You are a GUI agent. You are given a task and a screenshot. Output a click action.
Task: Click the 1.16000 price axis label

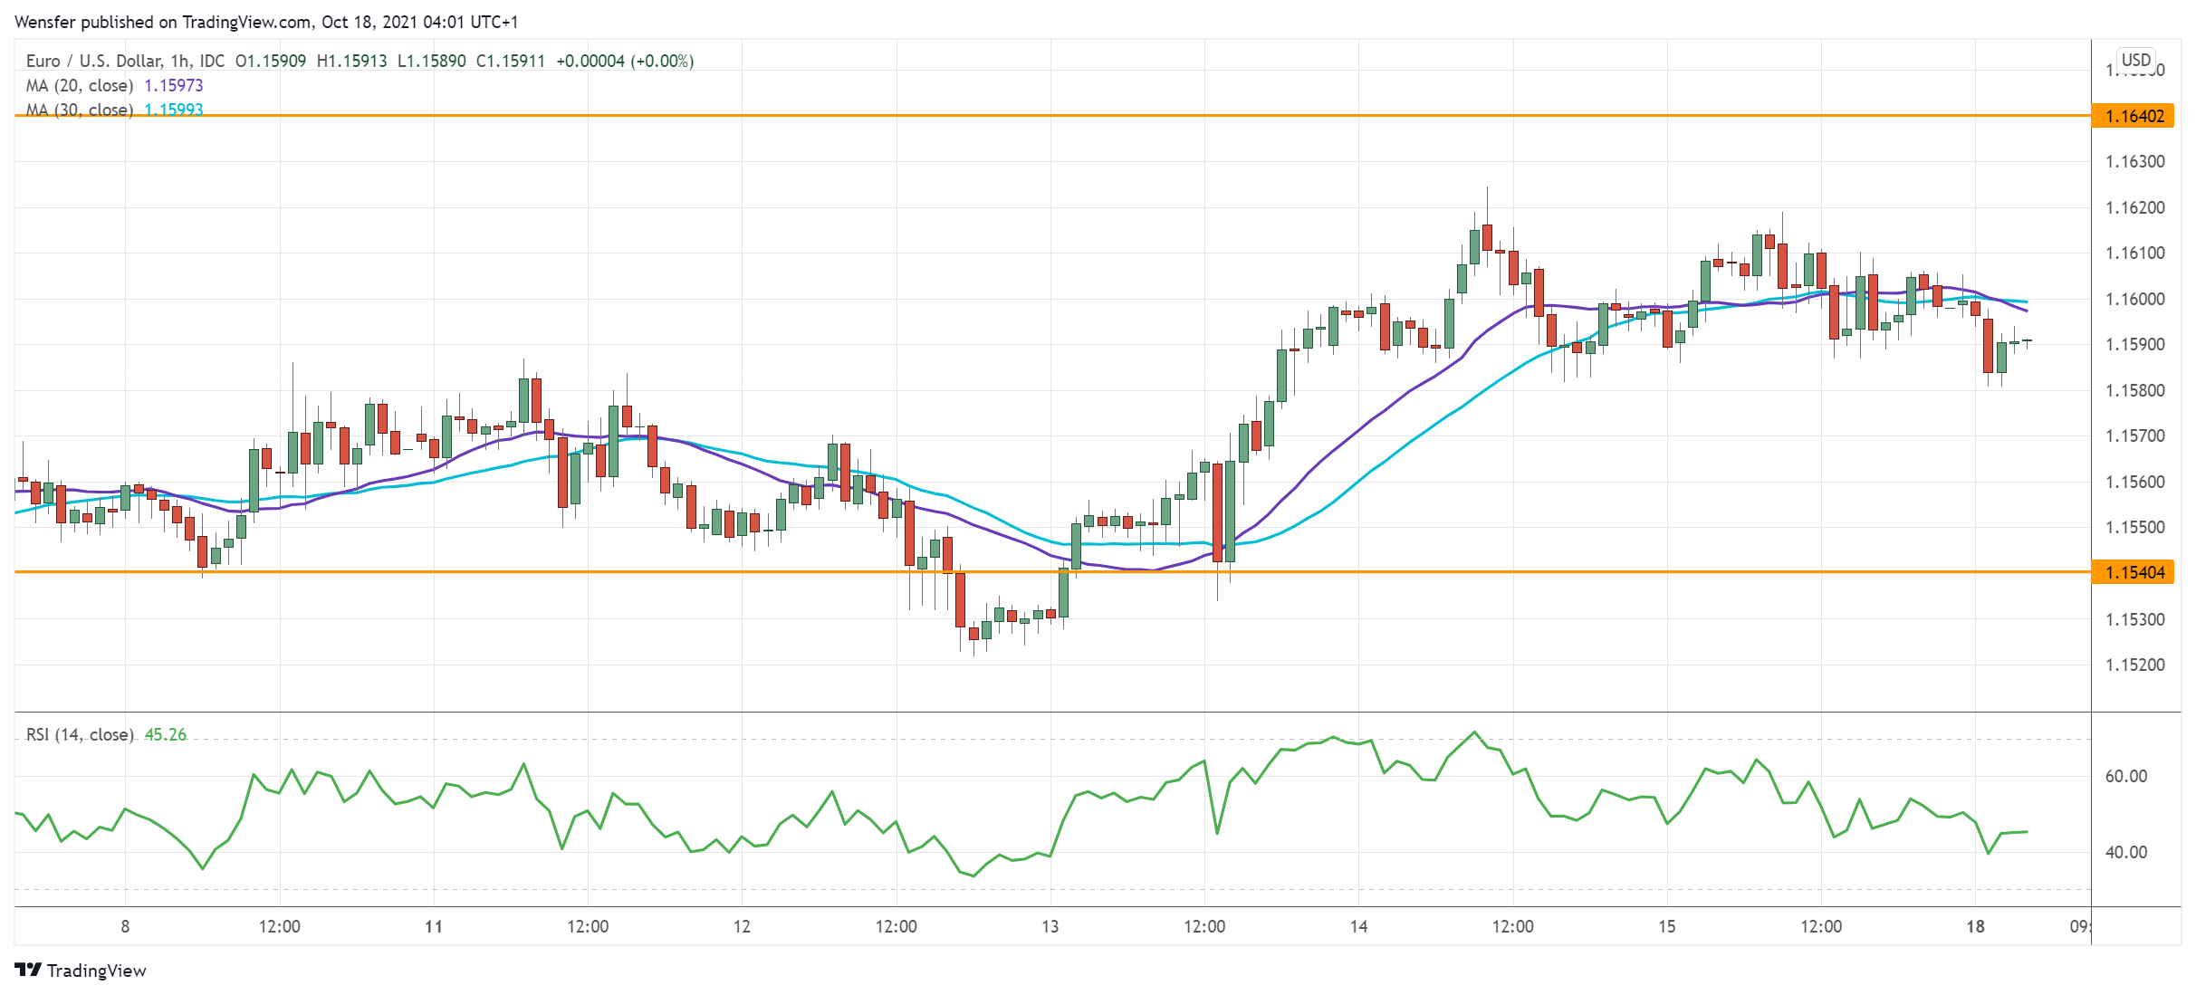point(2134,299)
